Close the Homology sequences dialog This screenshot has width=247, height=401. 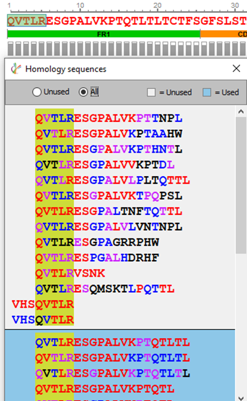(237, 69)
